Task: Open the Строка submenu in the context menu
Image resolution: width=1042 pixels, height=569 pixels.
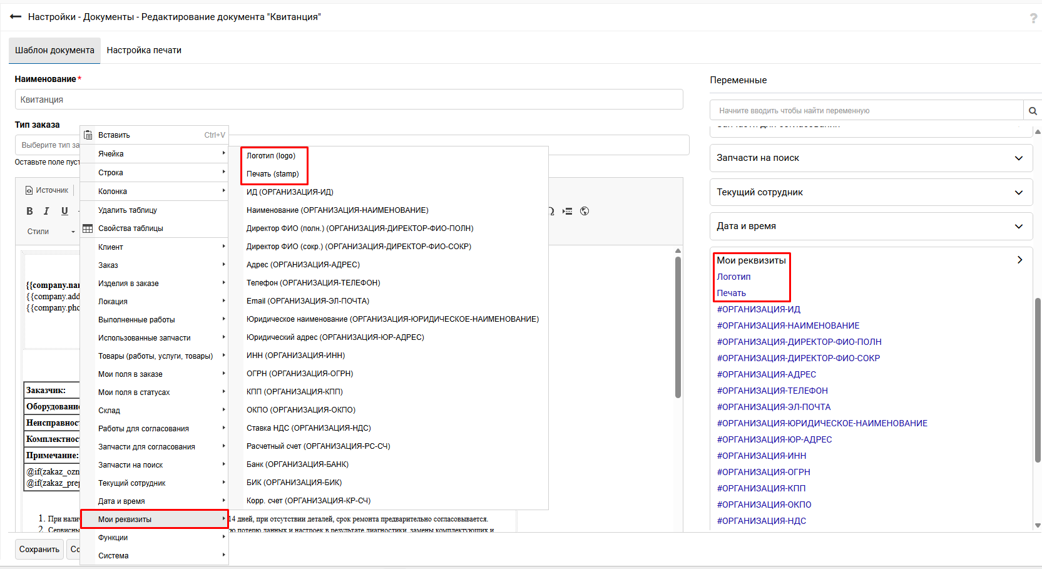Action: pos(154,173)
